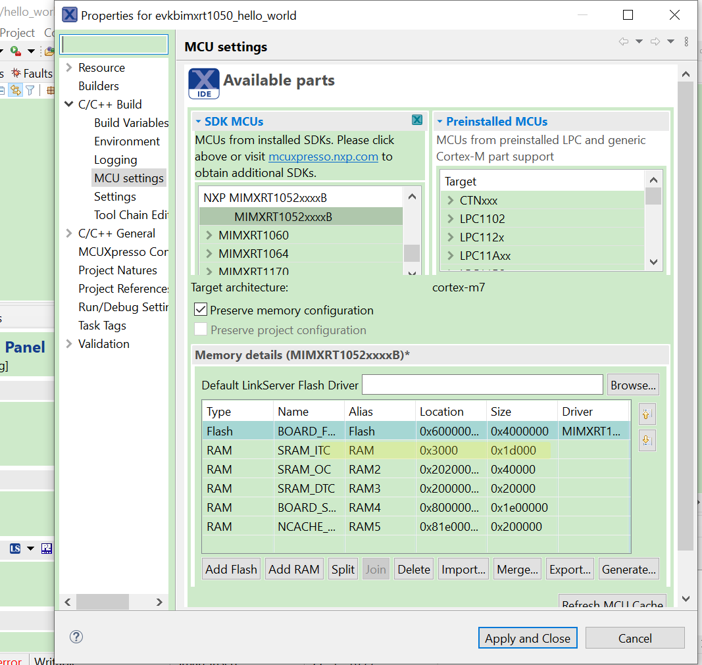Click the Generate... button

628,569
